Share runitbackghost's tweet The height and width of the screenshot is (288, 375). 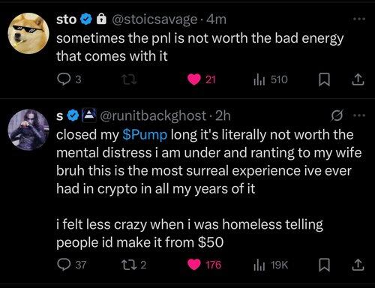click(x=358, y=265)
